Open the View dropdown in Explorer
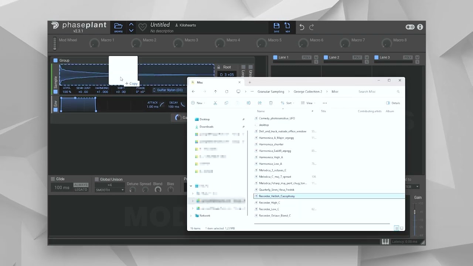The height and width of the screenshot is (266, 473). [309, 103]
